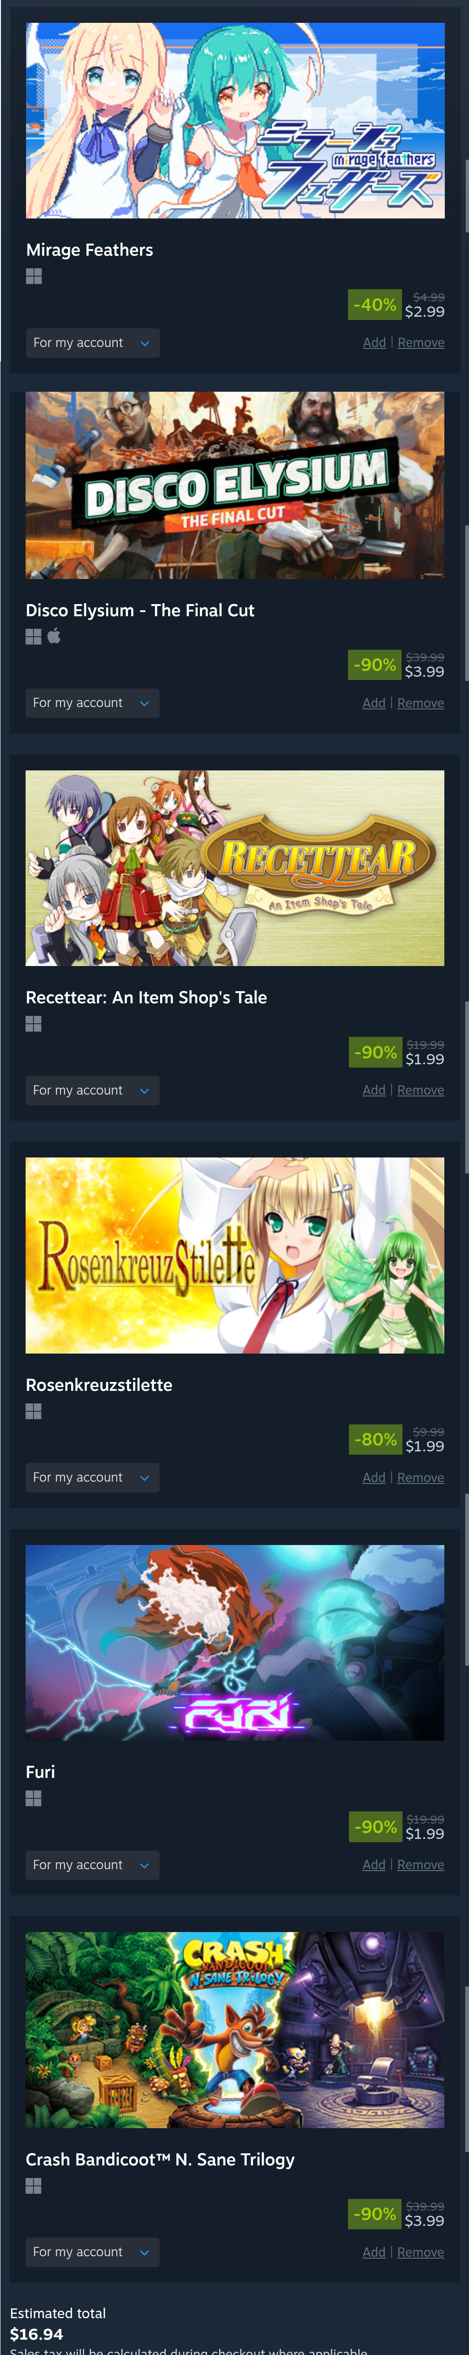Click Windows platform icon under Mirage Feathers

click(x=34, y=276)
